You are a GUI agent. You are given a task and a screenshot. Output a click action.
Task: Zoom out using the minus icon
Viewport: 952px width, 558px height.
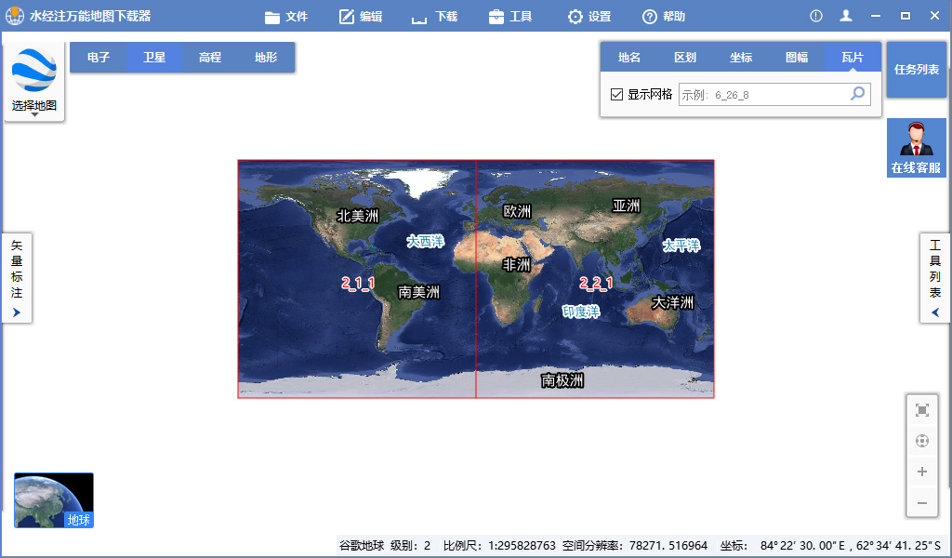click(x=921, y=503)
